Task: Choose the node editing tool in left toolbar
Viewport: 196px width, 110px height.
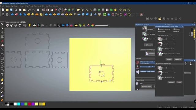Action: 2,28
